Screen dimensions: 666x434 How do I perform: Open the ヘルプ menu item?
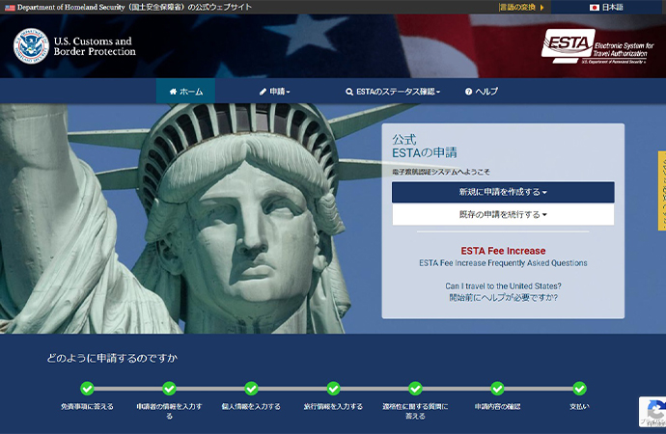482,92
